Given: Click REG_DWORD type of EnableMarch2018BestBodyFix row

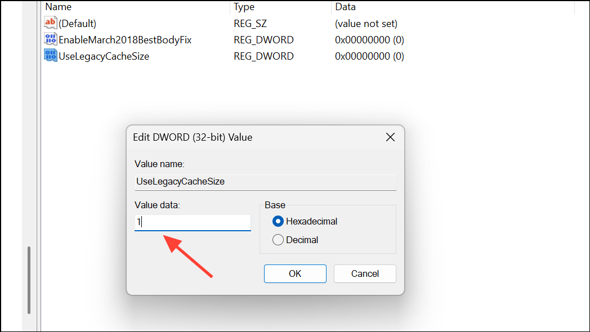Looking at the screenshot, I should (263, 40).
